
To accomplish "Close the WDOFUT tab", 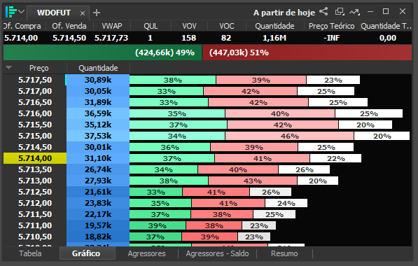I will [83, 13].
